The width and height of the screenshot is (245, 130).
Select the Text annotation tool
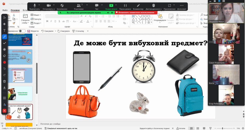4,30
